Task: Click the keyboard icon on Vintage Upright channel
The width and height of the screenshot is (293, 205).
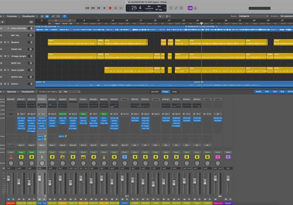Action: (x=83, y=157)
